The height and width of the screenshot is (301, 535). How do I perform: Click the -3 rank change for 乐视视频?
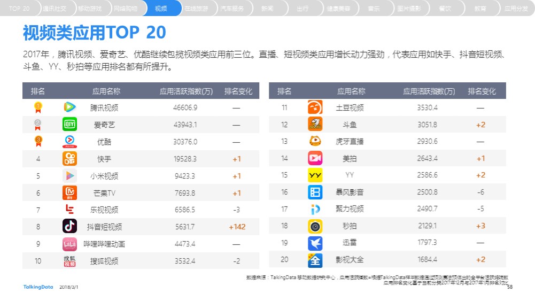236,210
